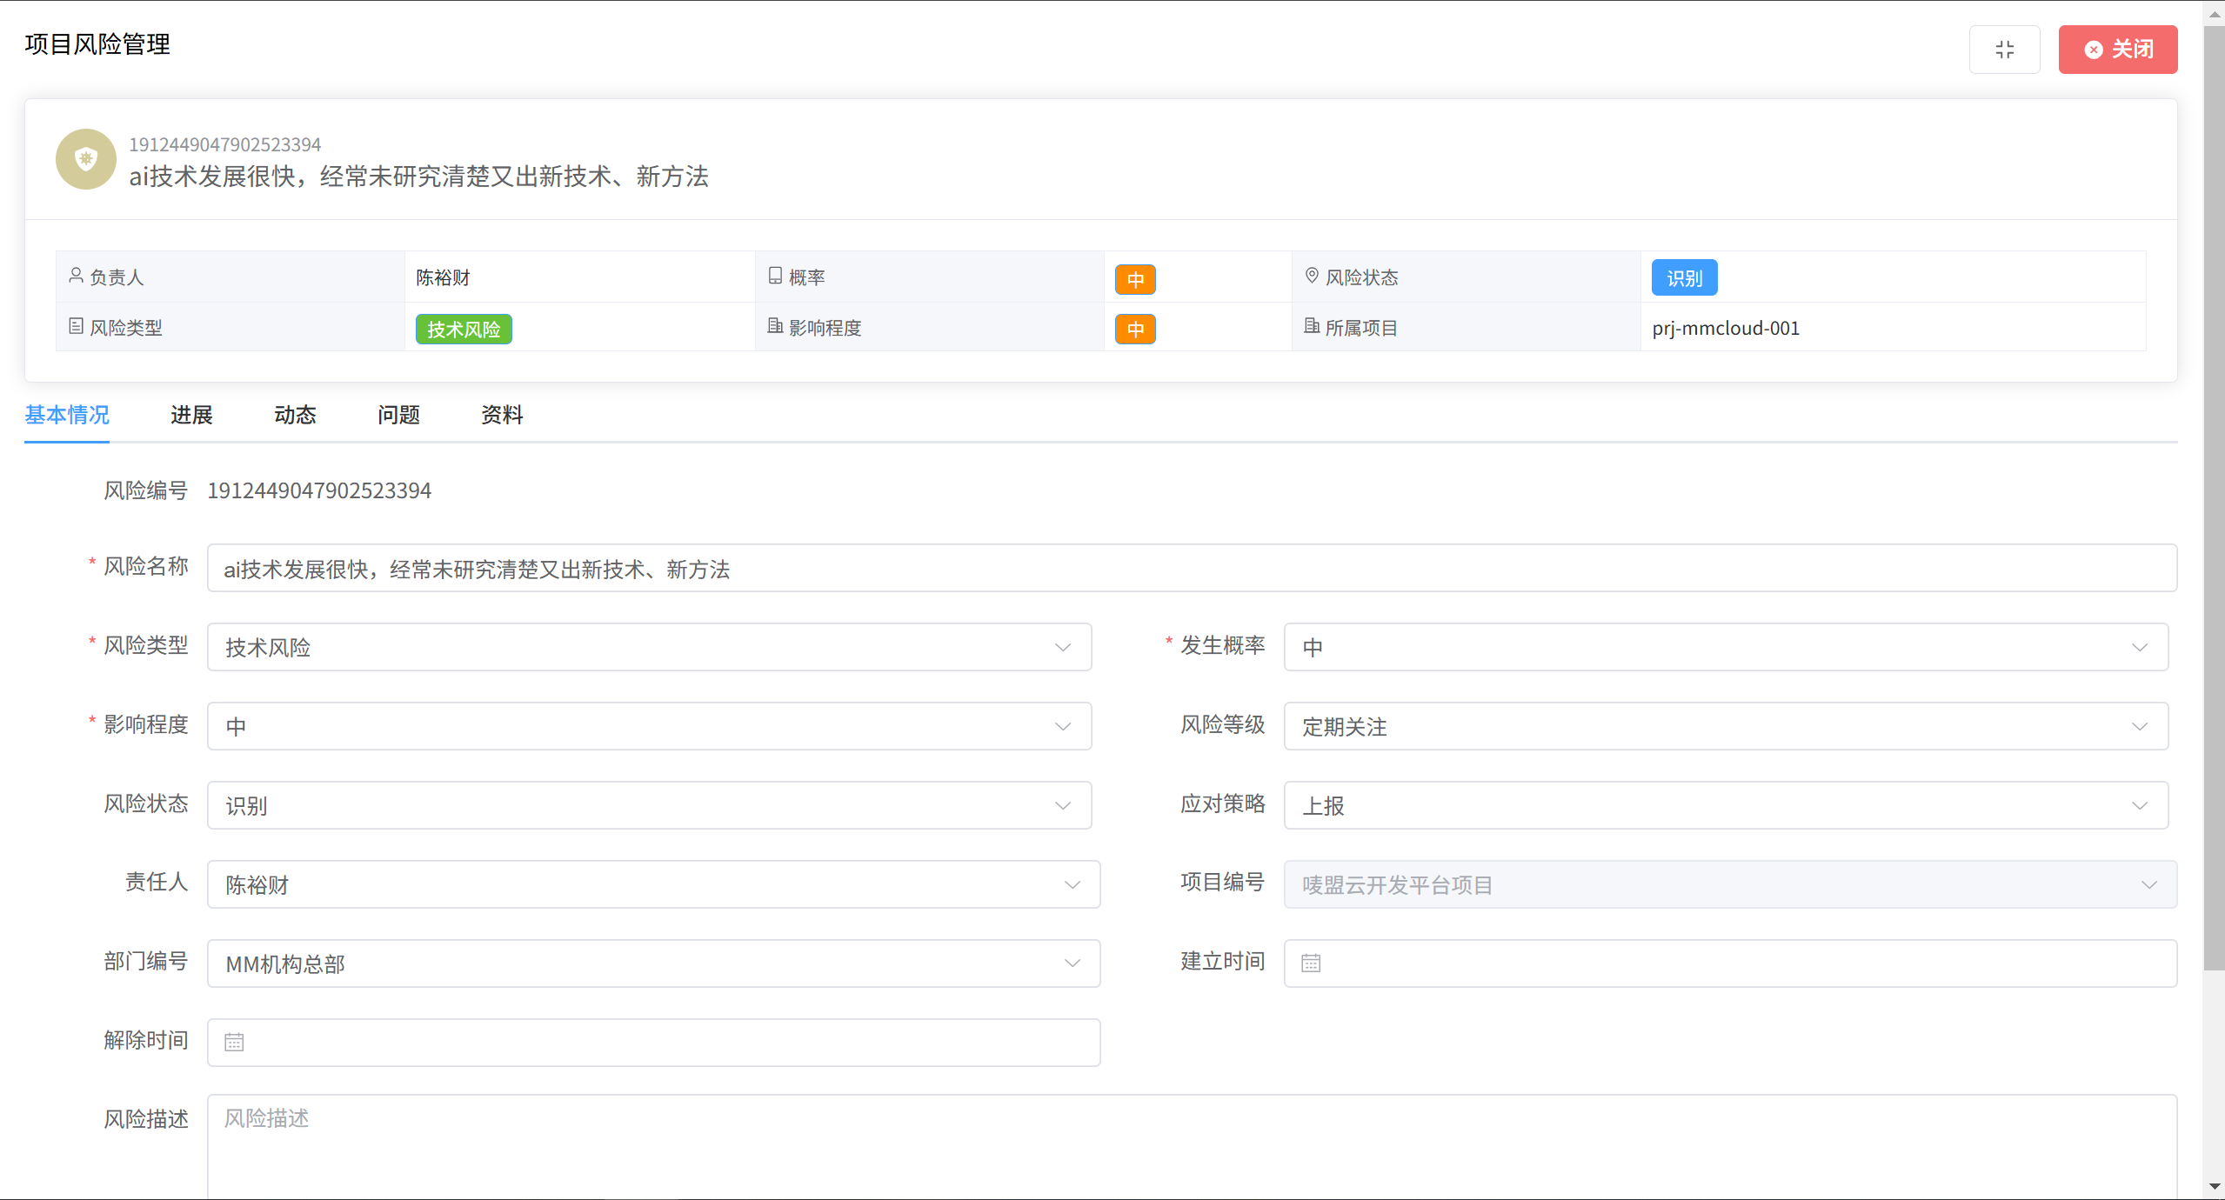2225x1200 pixels.
Task: Click calendar icon in 建立时间 field
Action: [x=1311, y=963]
